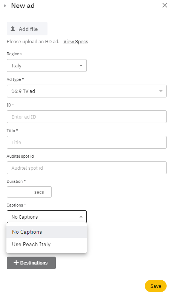Click the Add file button label
The width and height of the screenshot is (173, 295).
[x=28, y=29]
